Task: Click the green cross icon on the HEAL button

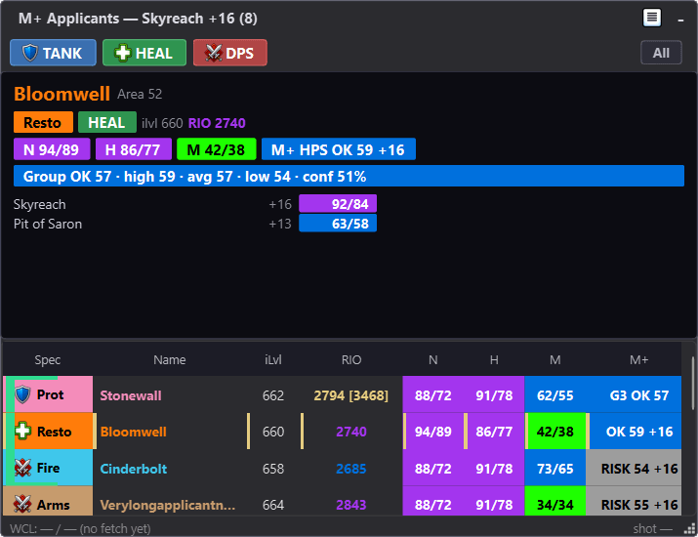Action: [122, 53]
